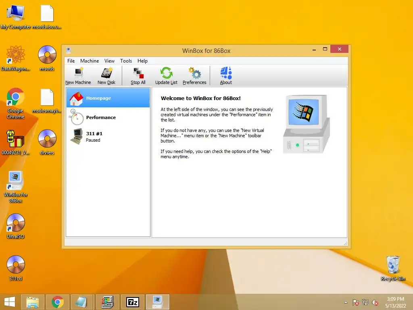Select the drviers disc image icon

click(47, 142)
